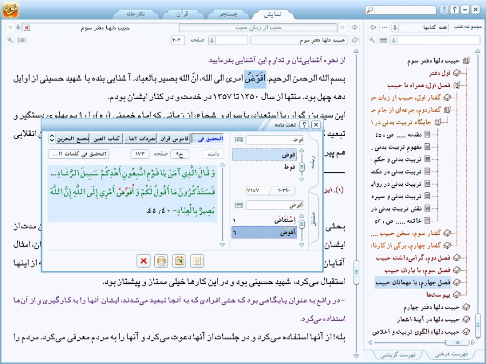Screen dimensions: 486x364
Task: Open the فهرست گزینشی tab
Action: click(x=398, y=354)
